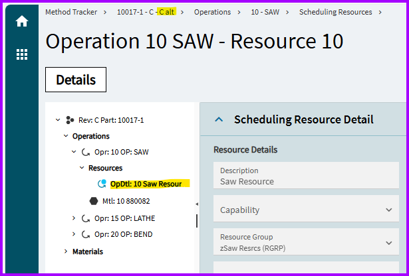
Task: Click the part revision icon beside Rev: C
Action: tap(70, 120)
